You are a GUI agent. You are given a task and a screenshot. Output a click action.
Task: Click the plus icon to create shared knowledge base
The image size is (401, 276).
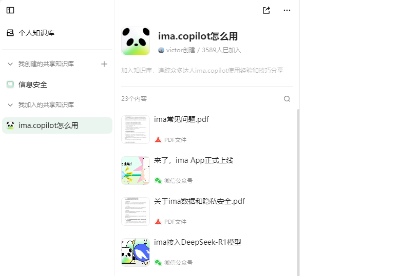[104, 64]
